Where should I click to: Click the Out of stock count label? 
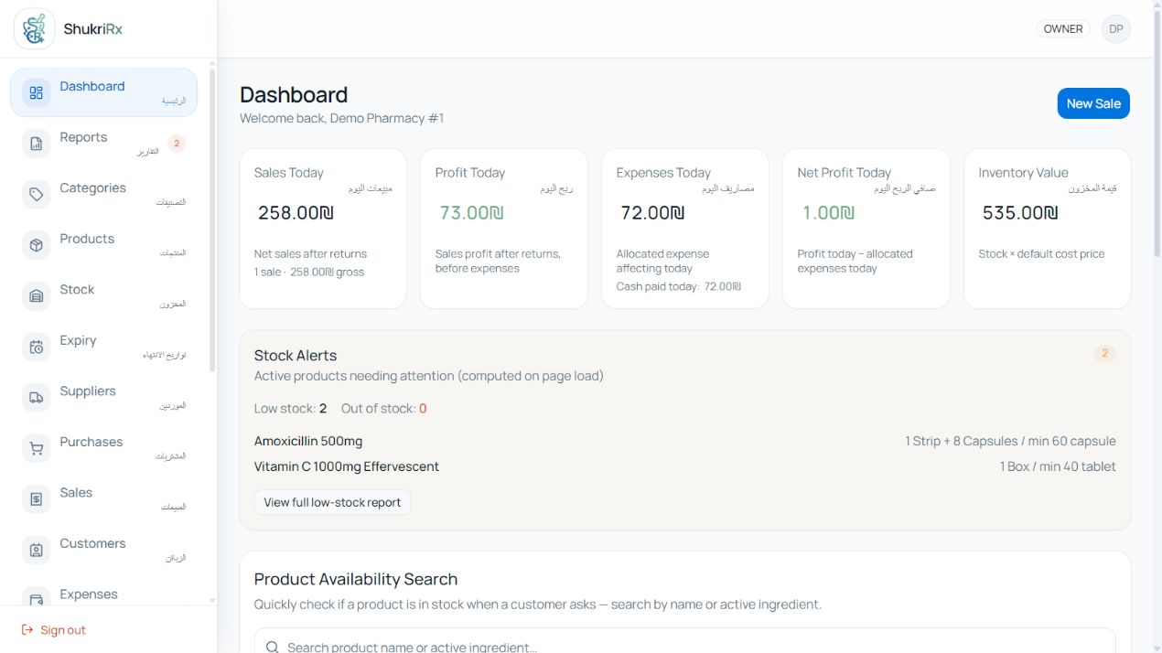[x=384, y=409]
